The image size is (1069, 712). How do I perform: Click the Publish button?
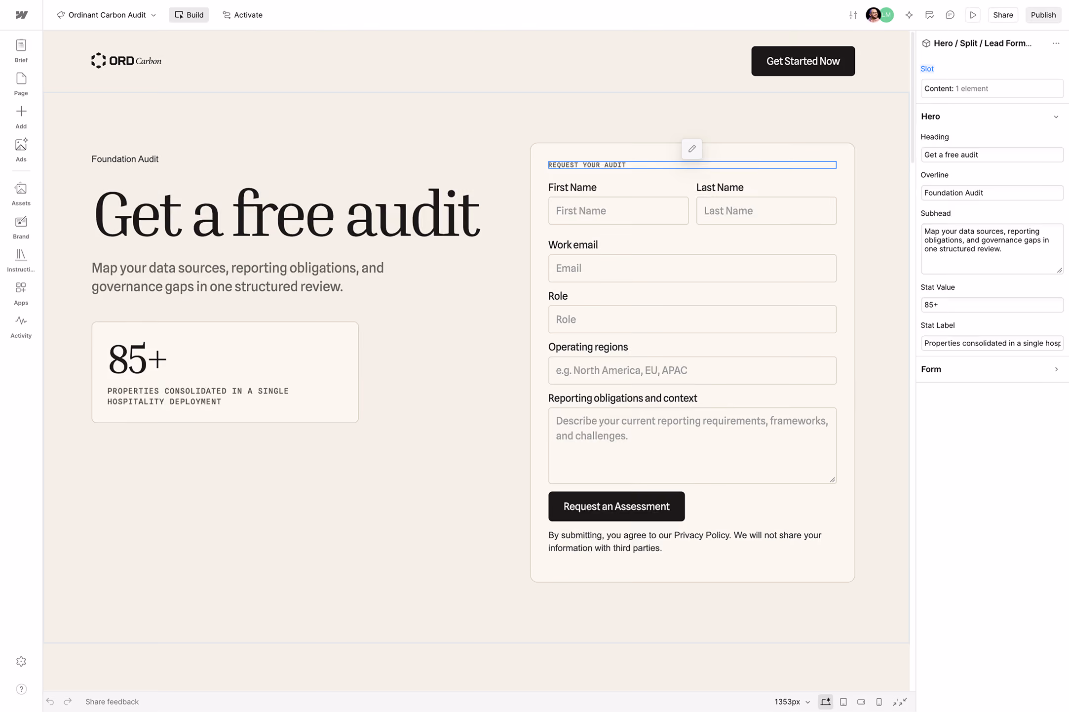(1043, 15)
